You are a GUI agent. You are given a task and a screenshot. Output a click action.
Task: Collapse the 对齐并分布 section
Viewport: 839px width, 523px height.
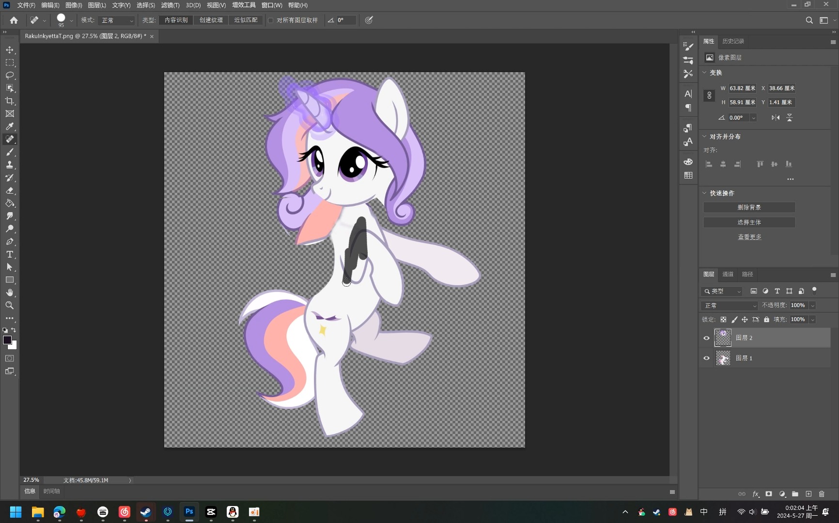tap(705, 137)
